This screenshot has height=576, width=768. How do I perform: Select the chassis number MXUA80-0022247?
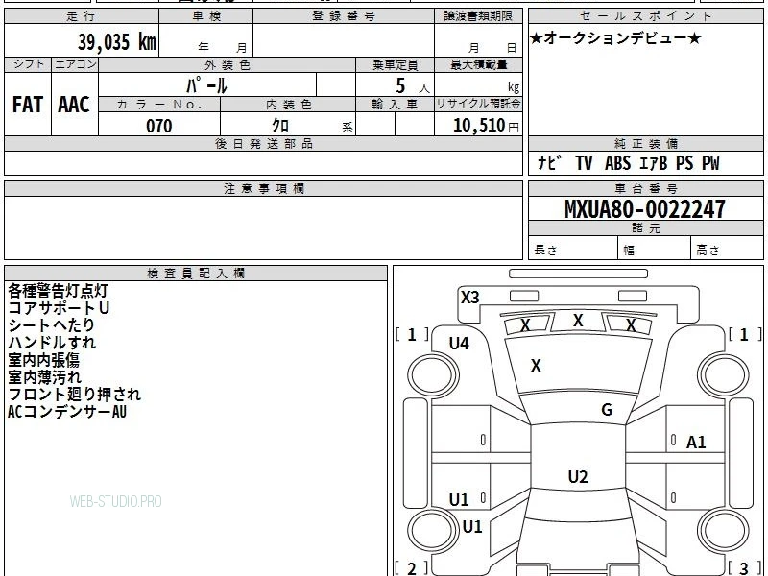tap(645, 209)
